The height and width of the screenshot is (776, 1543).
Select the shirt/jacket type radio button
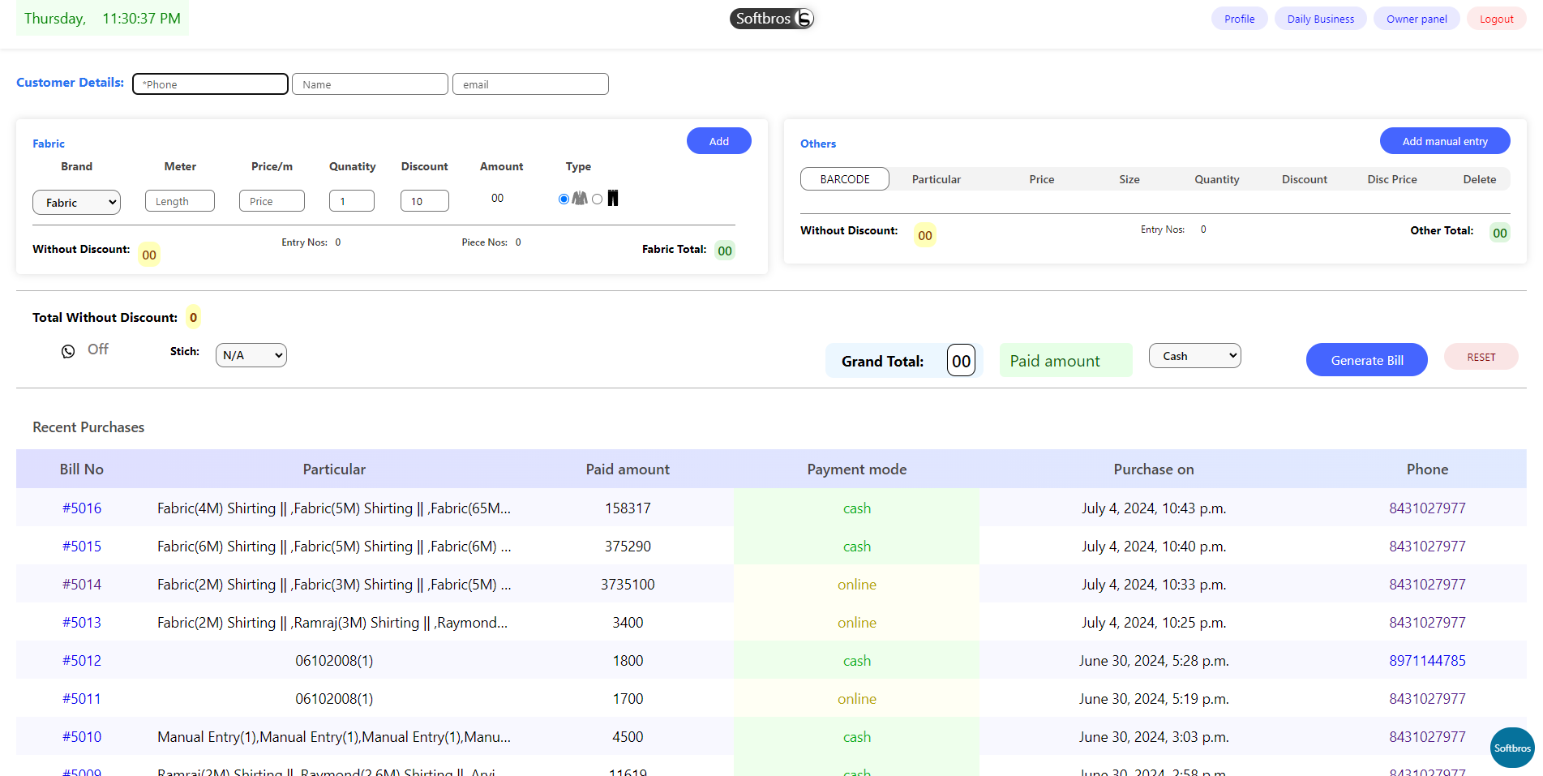pos(564,199)
